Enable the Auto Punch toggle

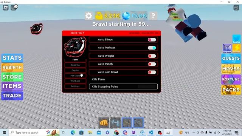[152, 64]
